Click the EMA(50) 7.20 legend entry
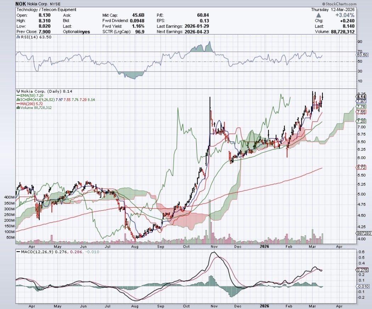This screenshot has height=309, width=372. click(x=32, y=96)
